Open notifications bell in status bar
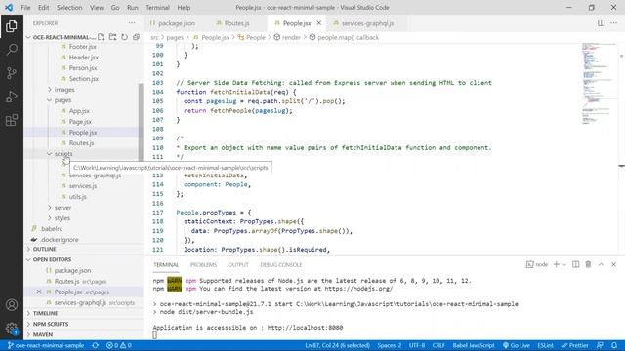Viewport: 625px width, 351px height. pos(614,345)
